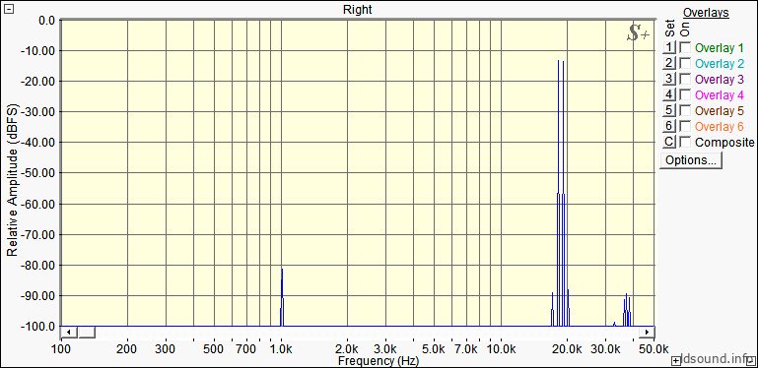Viewport: 758px width, 368px height.
Task: Click the 10.0k frequency axis tick label
Action: pyautogui.click(x=502, y=349)
